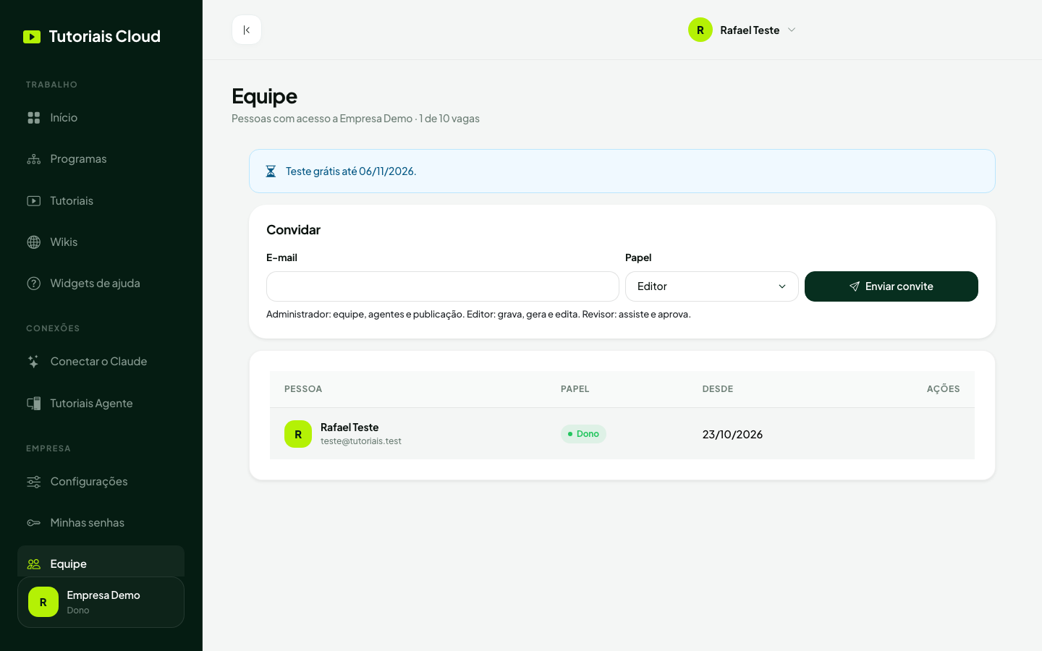This screenshot has height=651, width=1042.
Task: Go to Configurações in the sidebar
Action: pyautogui.click(x=101, y=482)
